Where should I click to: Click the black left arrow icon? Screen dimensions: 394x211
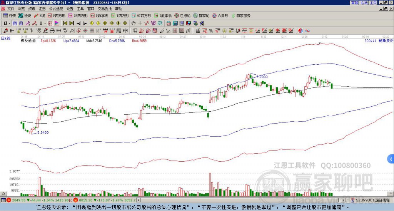(78, 23)
